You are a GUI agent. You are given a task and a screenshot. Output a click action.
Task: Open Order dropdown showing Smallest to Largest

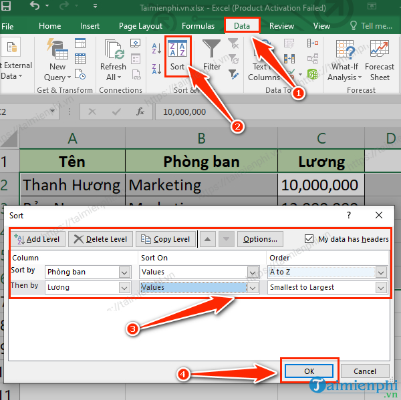381,288
